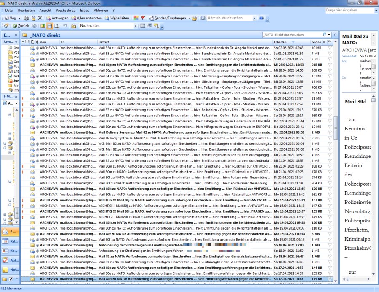Show the folder list icon at pane bottom
Image resolution: width=379 pixels, height=292 pixels.
tap(4, 279)
